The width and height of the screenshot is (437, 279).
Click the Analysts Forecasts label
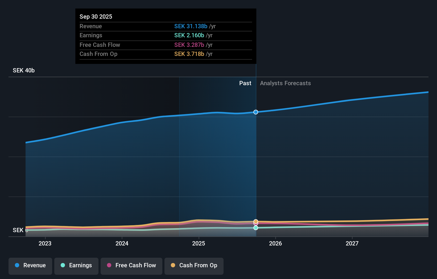click(x=285, y=83)
